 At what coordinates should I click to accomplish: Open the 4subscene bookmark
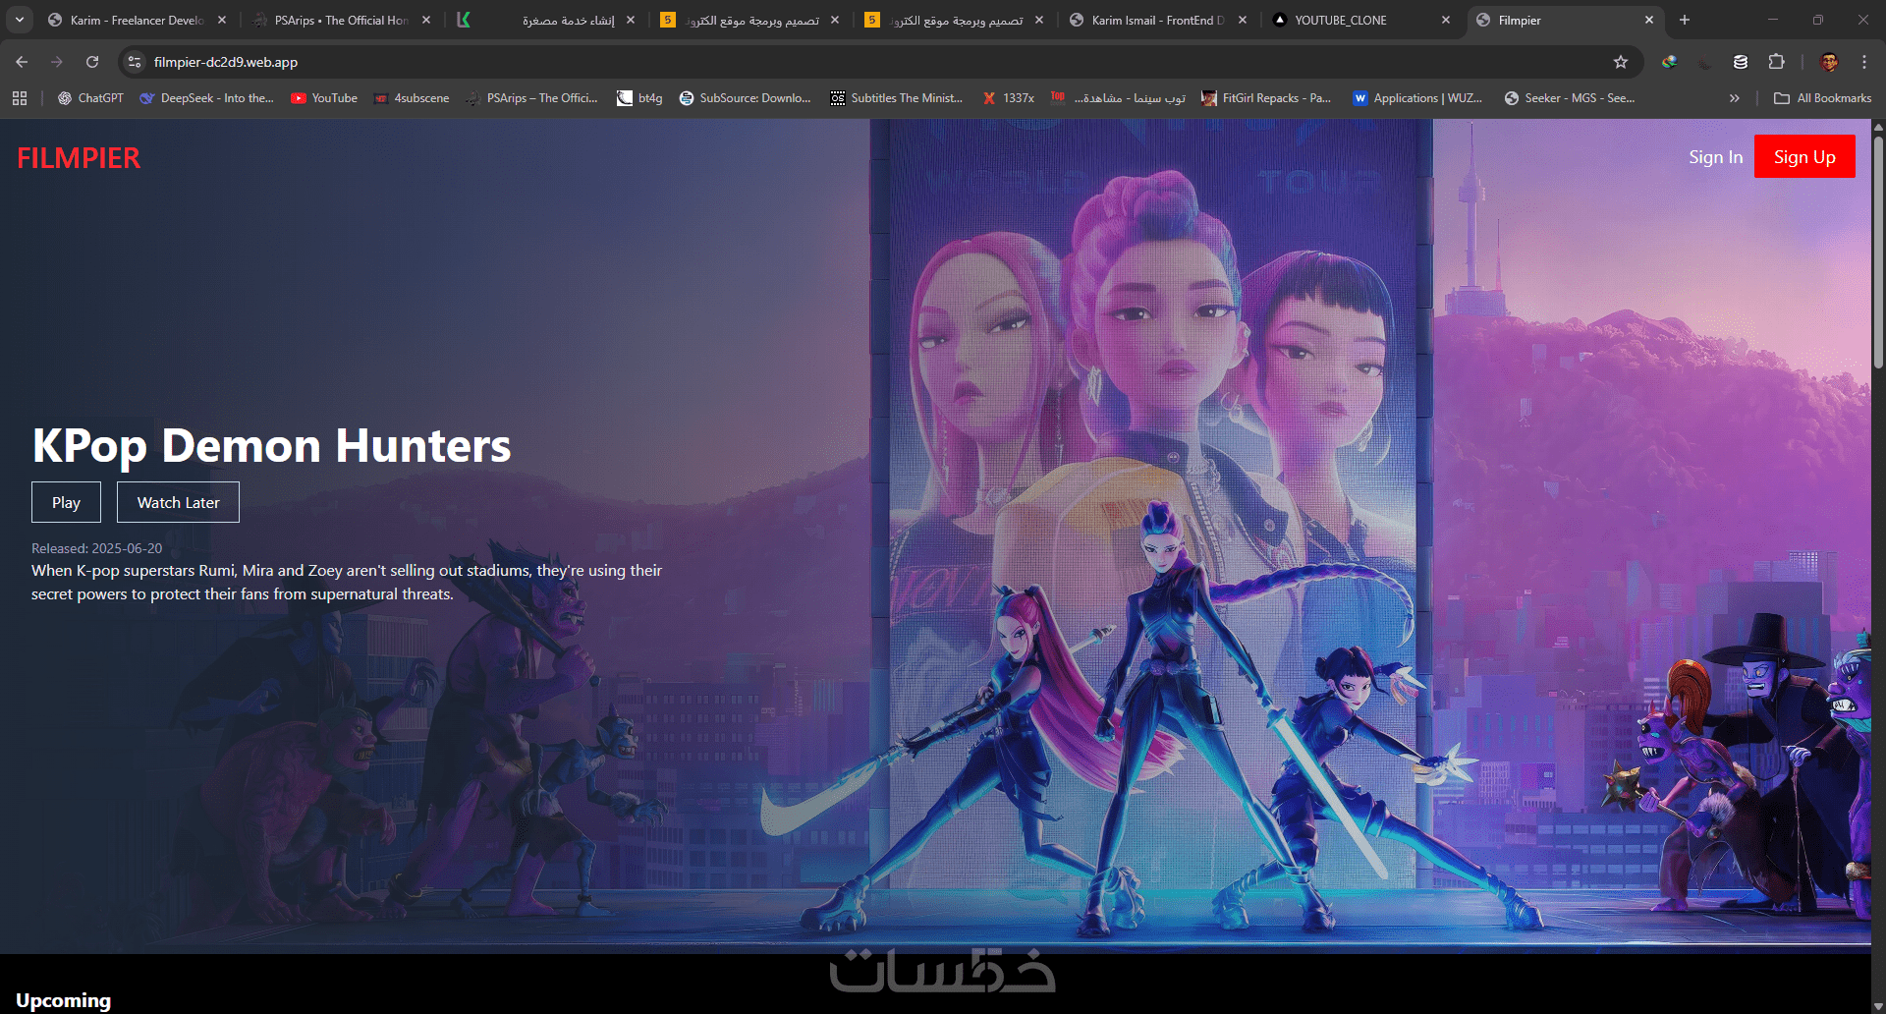[412, 98]
